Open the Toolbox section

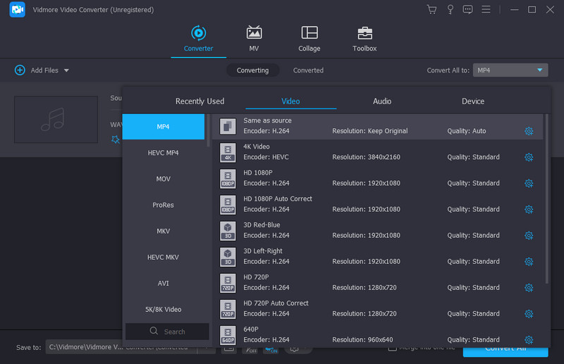[364, 39]
